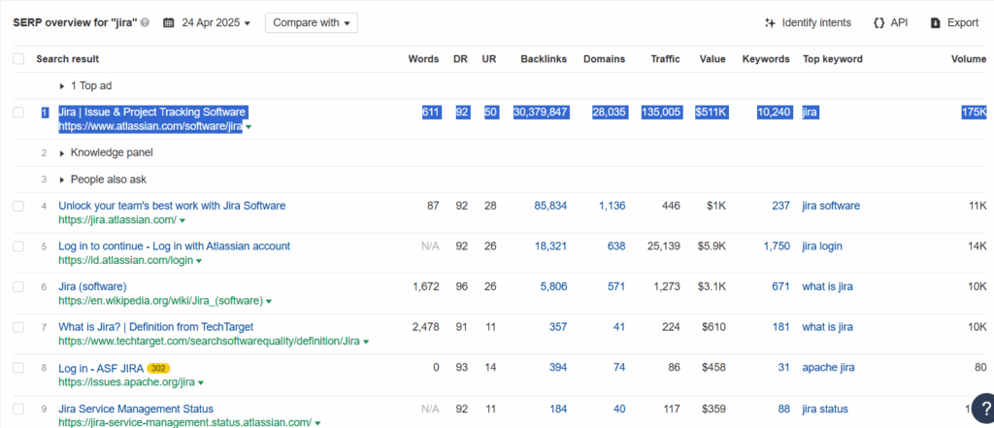
Task: Click the https://jira.atlassian.com/ URL
Action: (x=117, y=220)
